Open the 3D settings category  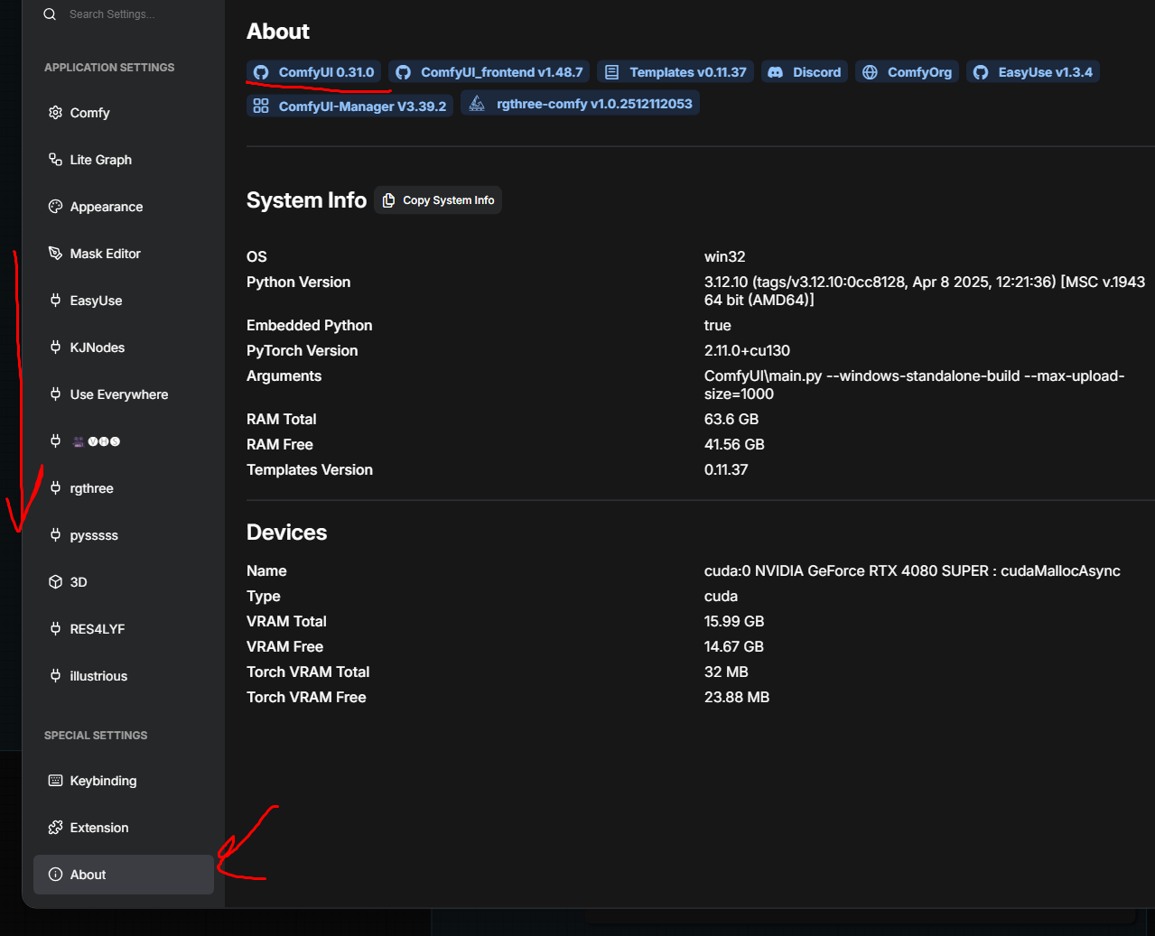124,582
